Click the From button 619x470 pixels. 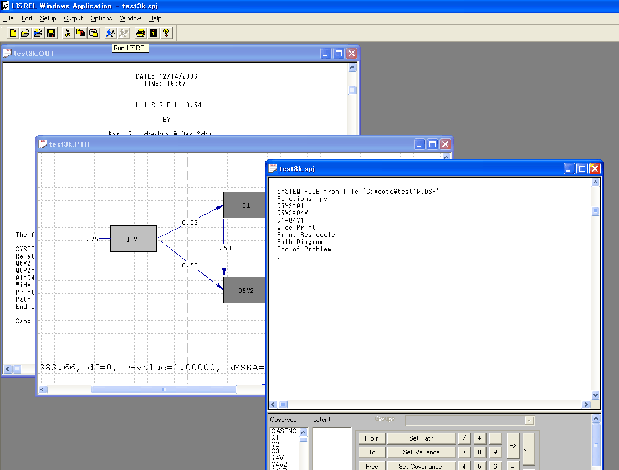coord(371,438)
